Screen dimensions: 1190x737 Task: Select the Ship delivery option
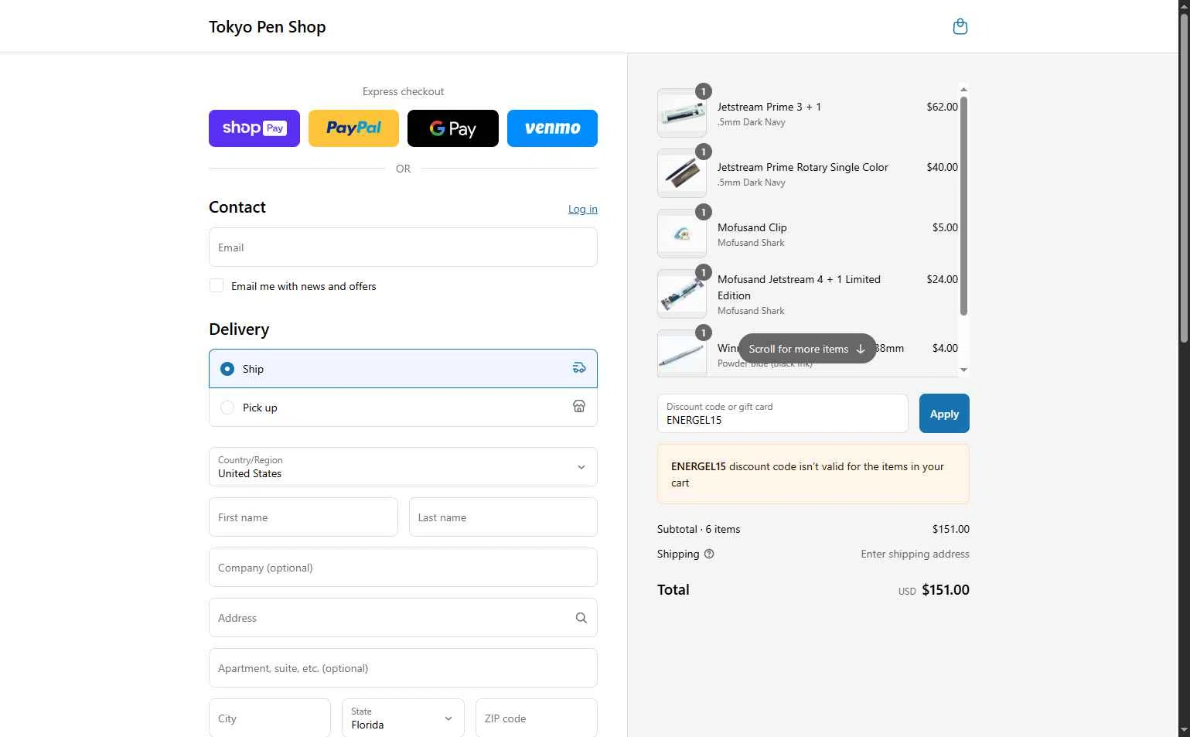click(403, 369)
